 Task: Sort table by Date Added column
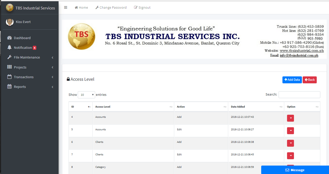(x=256, y=107)
